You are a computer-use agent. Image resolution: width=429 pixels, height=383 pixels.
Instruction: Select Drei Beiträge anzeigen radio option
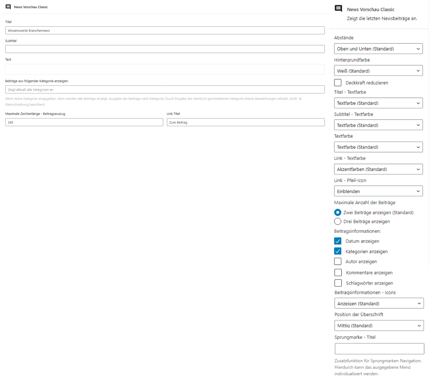coord(338,222)
